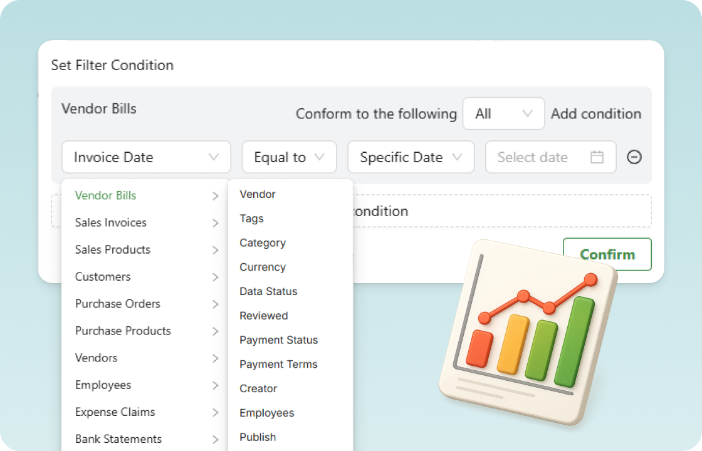Select "Currency" from the submenu
The image size is (702, 451).
tap(262, 267)
